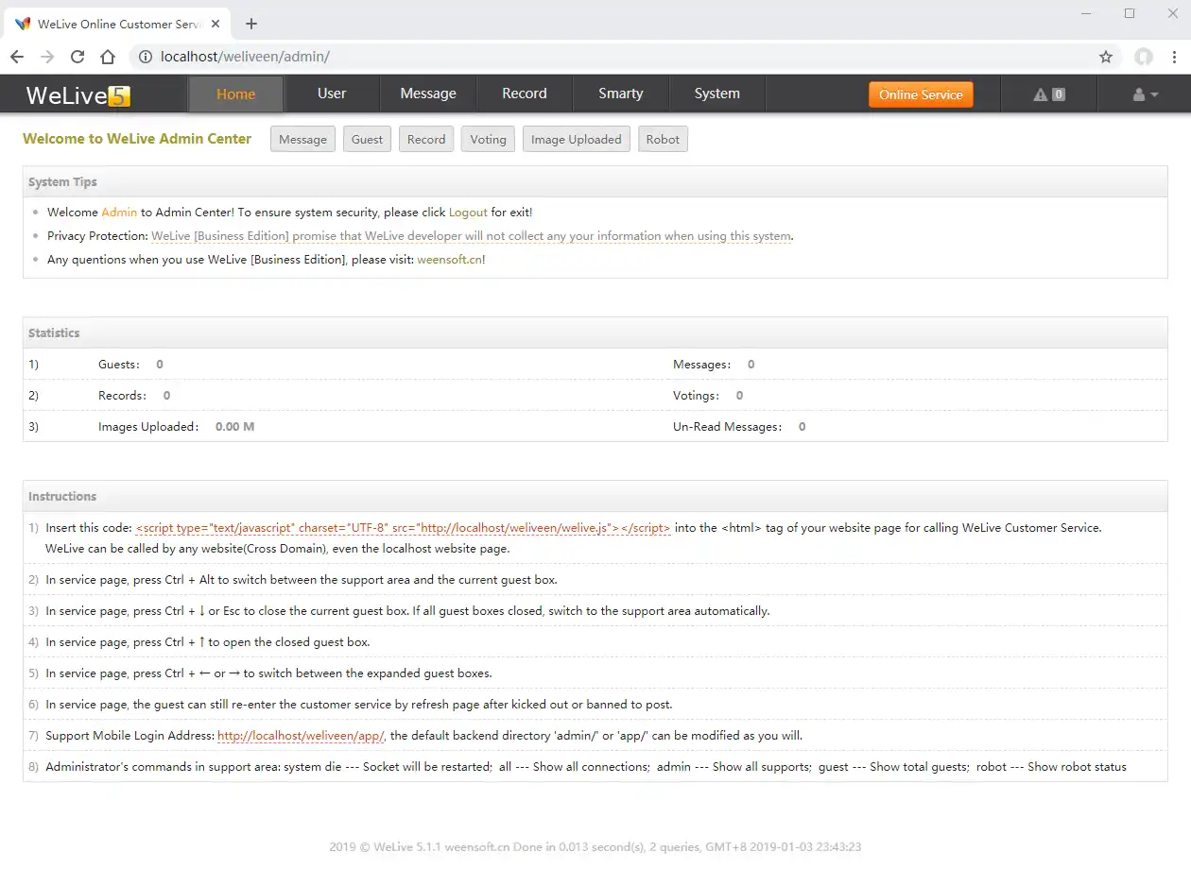Click the Admin link in System Tips
This screenshot has height=869, width=1191.
119,213
